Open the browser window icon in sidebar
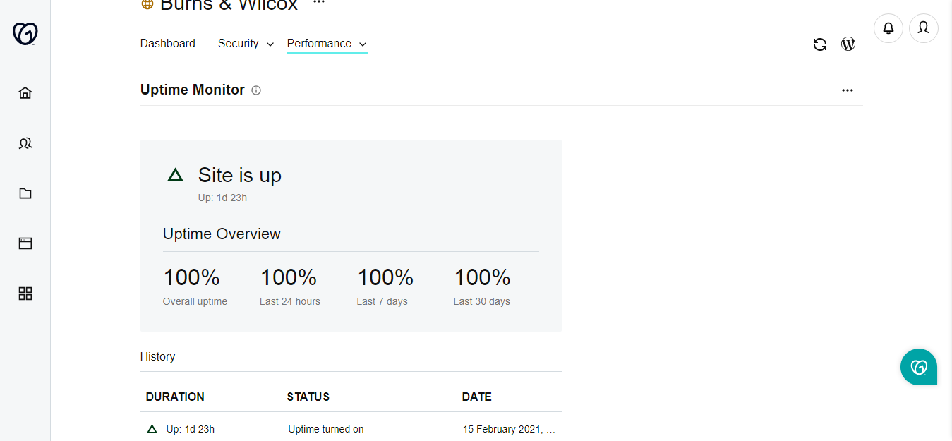The image size is (952, 441). click(x=25, y=243)
